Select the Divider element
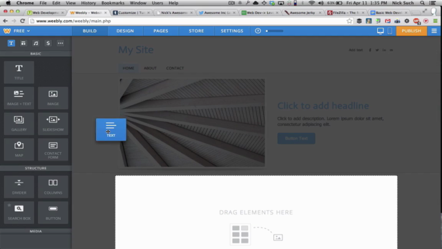The height and width of the screenshot is (249, 442). coord(19,187)
